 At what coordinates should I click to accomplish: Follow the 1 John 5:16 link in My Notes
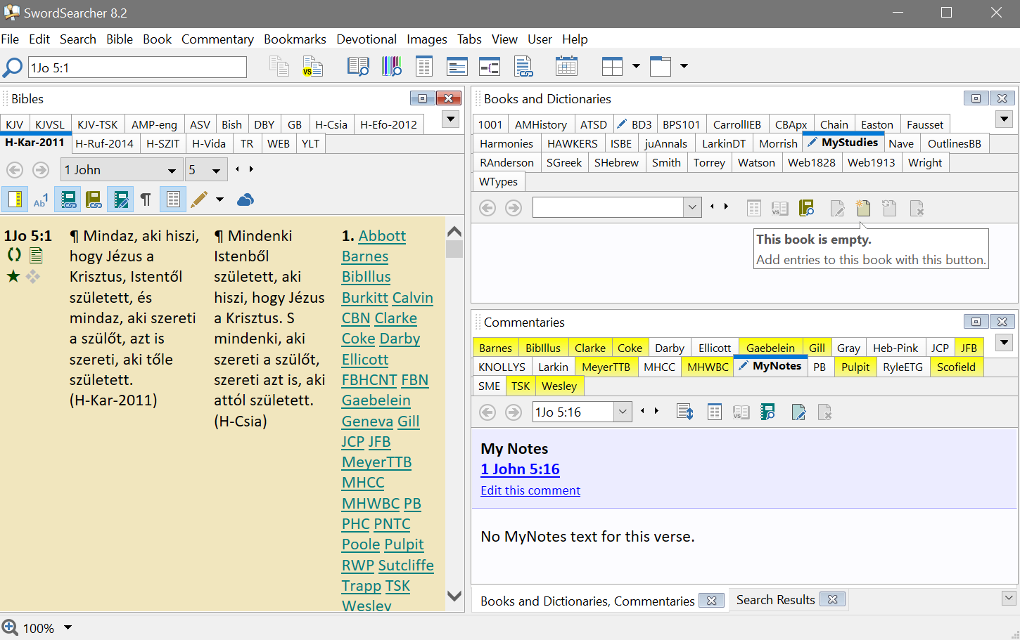520,469
